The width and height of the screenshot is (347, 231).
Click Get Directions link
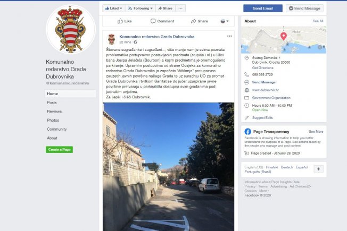click(x=263, y=68)
